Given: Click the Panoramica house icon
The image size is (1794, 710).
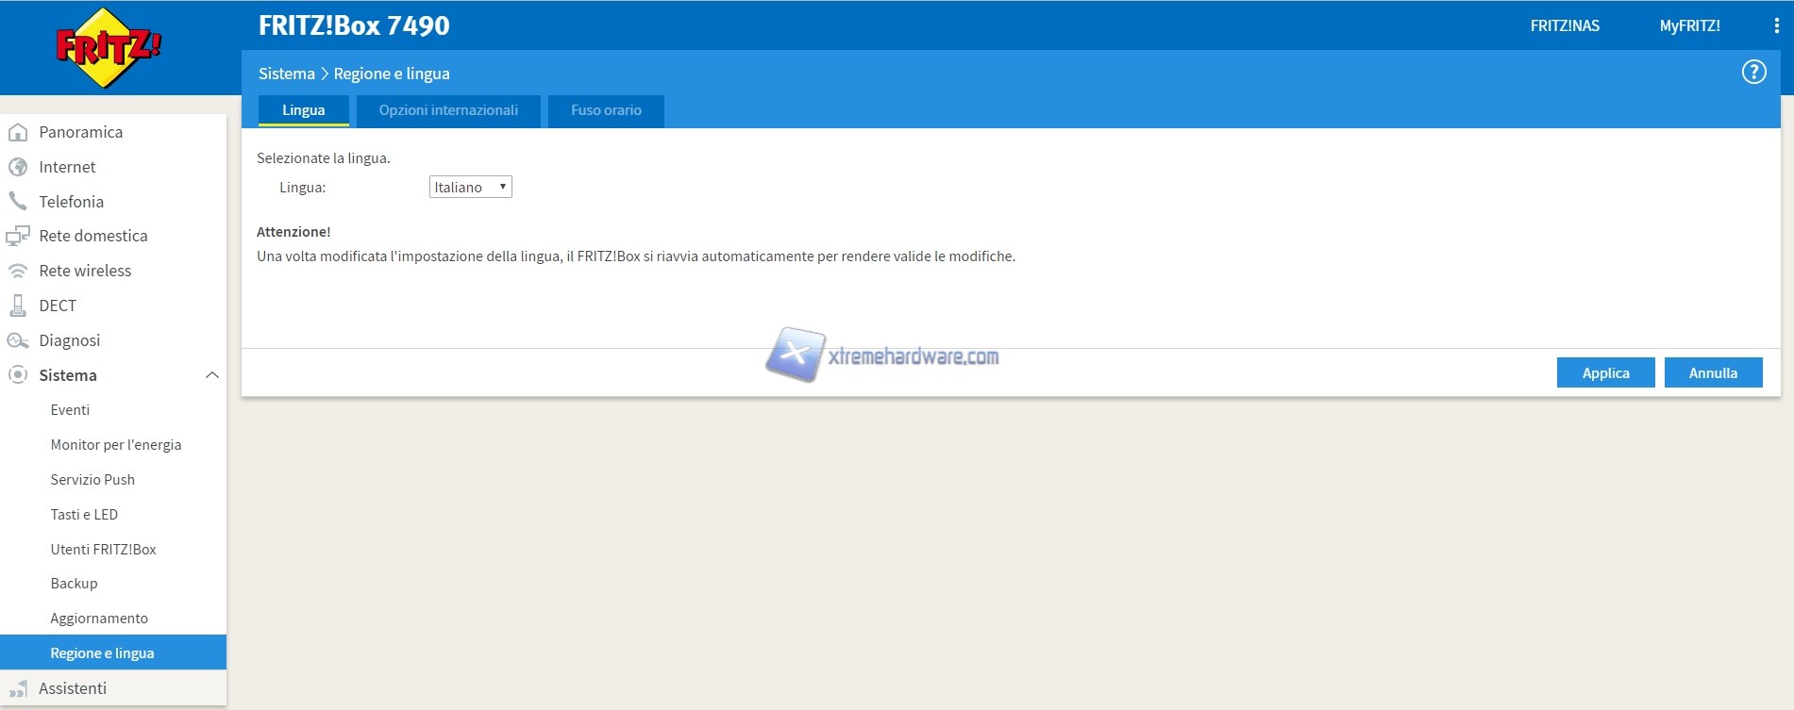Looking at the screenshot, I should [x=17, y=132].
